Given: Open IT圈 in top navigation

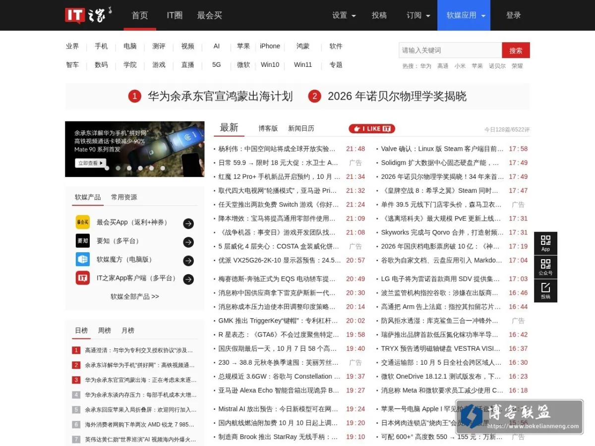Looking at the screenshot, I should pos(175,15).
